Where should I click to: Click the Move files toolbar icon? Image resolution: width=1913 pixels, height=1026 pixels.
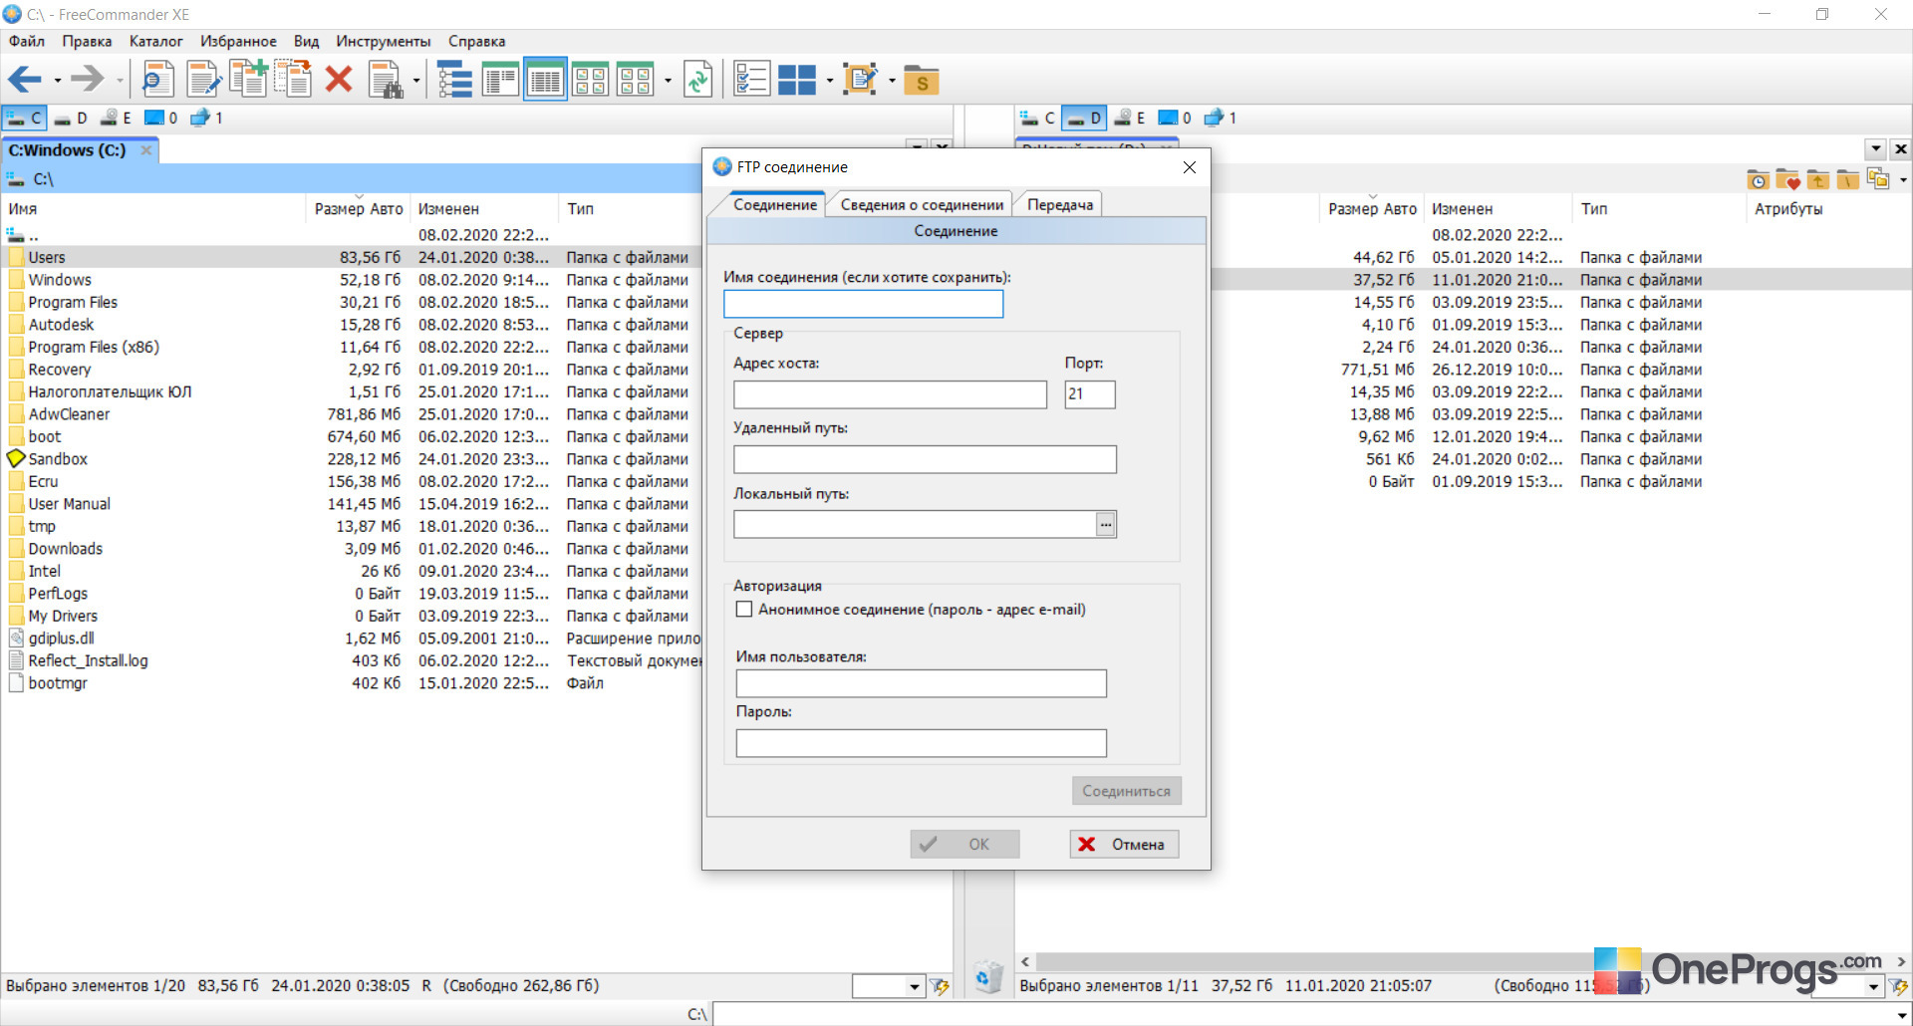pyautogui.click(x=293, y=79)
